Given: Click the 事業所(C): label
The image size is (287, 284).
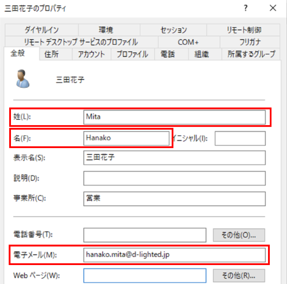Looking at the screenshot, I should tap(30, 199).
